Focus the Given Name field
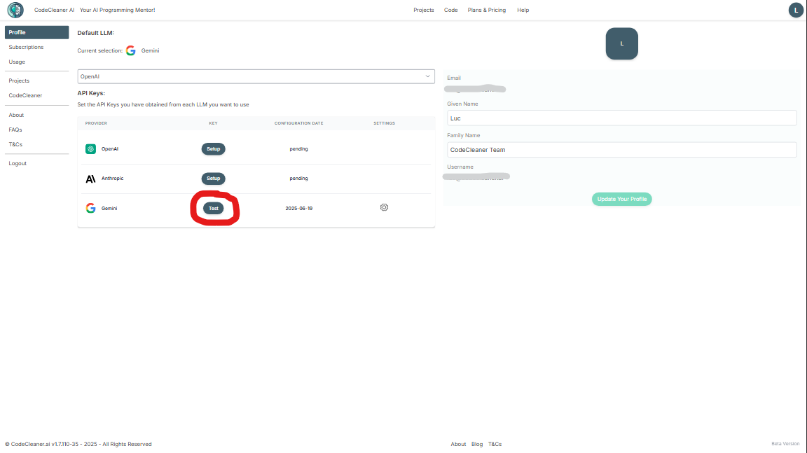The height and width of the screenshot is (453, 807). click(622, 118)
